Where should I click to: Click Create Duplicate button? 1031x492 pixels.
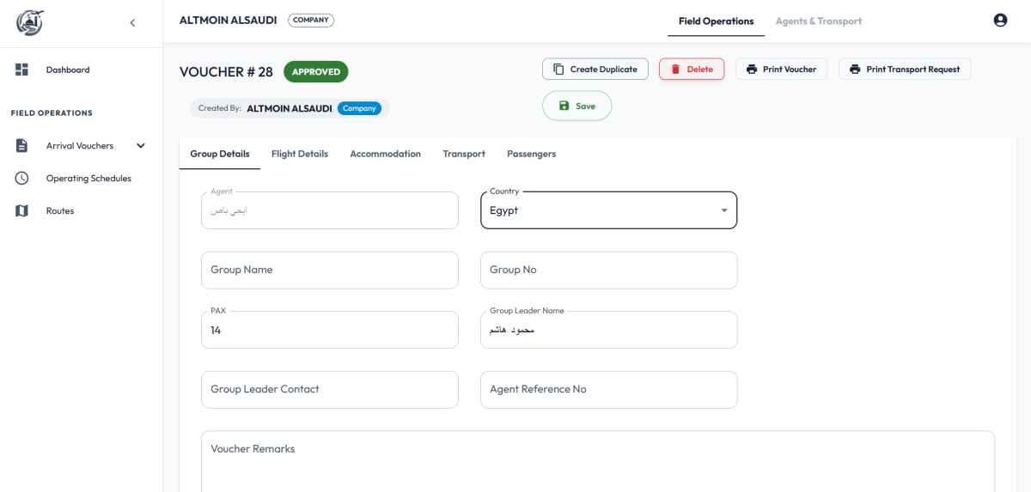pos(595,70)
